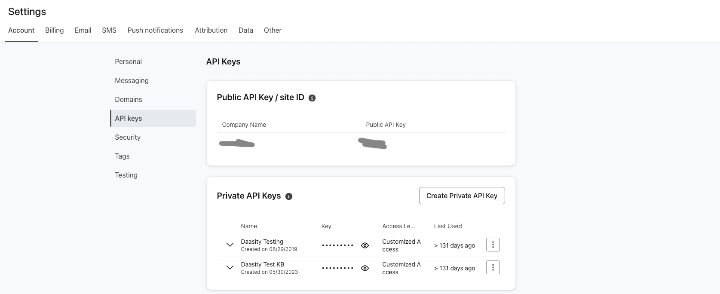
Task: Open the Data settings tab
Action: pos(246,30)
